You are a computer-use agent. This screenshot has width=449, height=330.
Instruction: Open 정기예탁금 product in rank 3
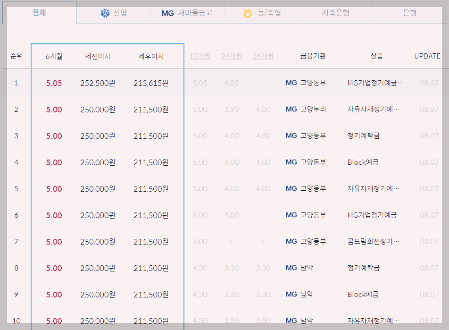pos(363,135)
